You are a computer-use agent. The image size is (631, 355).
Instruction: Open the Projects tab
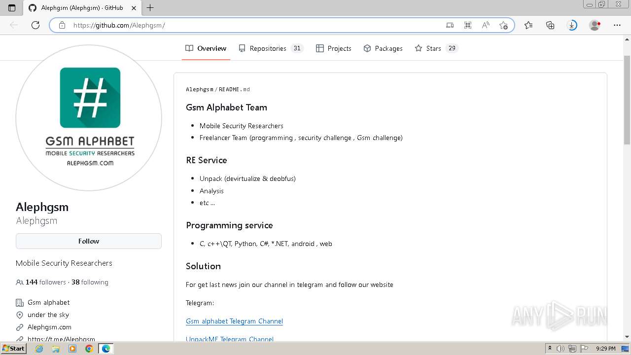click(x=334, y=48)
